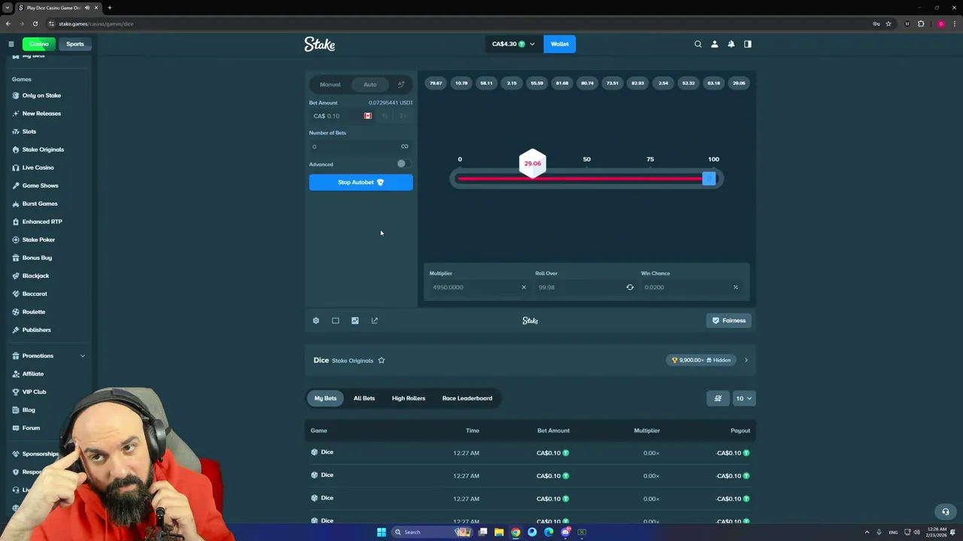Toggle the Advanced switch
Viewport: 963px width, 541px height.
404,164
